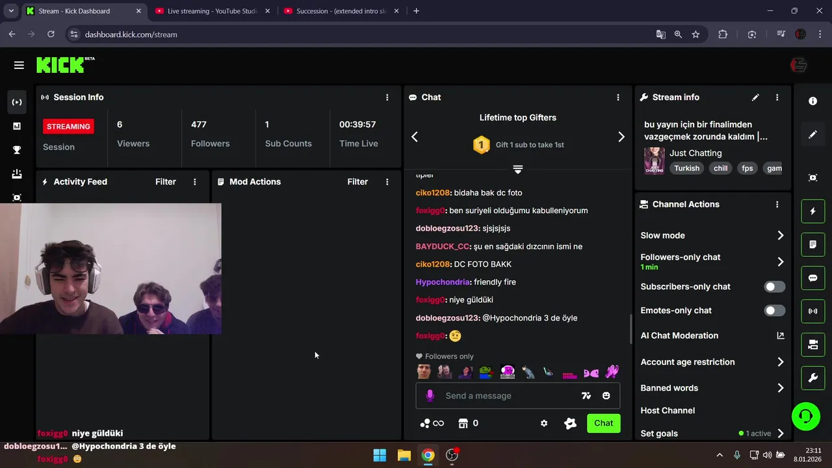The width and height of the screenshot is (832, 468).
Task: Open Session Info three-dot menu
Action: 387,97
